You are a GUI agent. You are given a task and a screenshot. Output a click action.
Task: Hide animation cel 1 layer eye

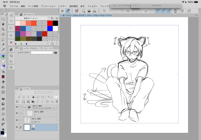pos(17,113)
